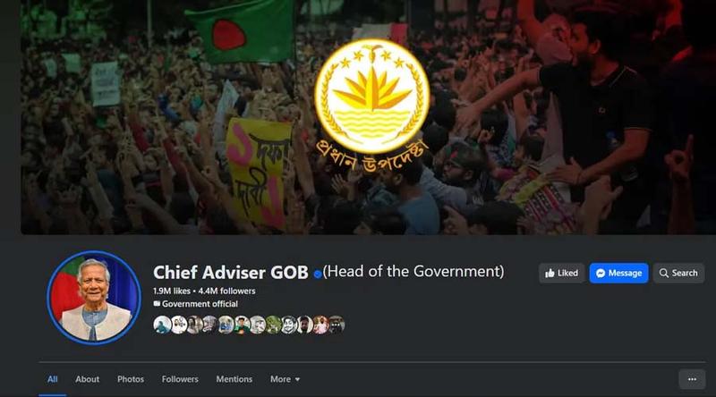Open the Photos tab
This screenshot has height=397, width=716.
point(131,379)
